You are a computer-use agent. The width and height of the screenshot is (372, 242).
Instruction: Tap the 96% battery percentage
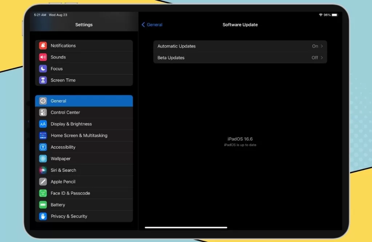point(327,15)
